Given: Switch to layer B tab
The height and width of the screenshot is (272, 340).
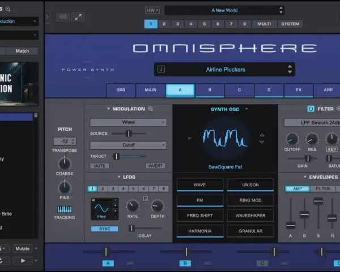Looking at the screenshot, I should 210,90.
